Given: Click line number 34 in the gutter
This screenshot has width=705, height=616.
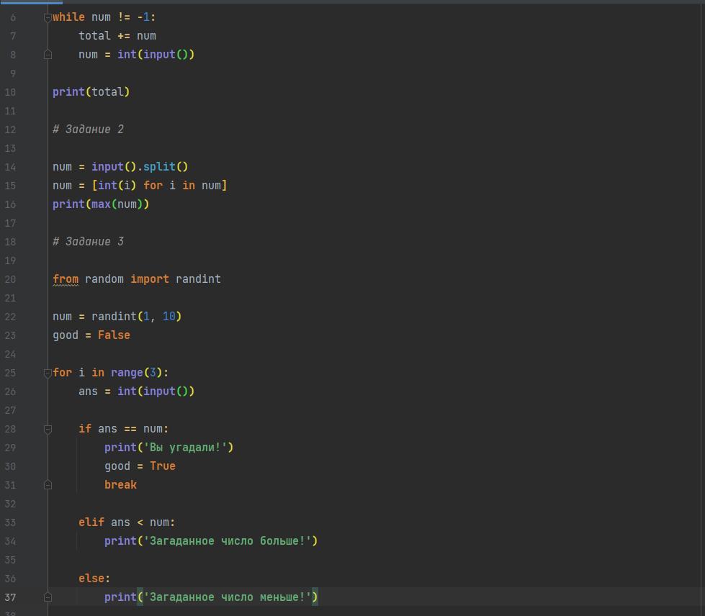Looking at the screenshot, I should [10, 541].
